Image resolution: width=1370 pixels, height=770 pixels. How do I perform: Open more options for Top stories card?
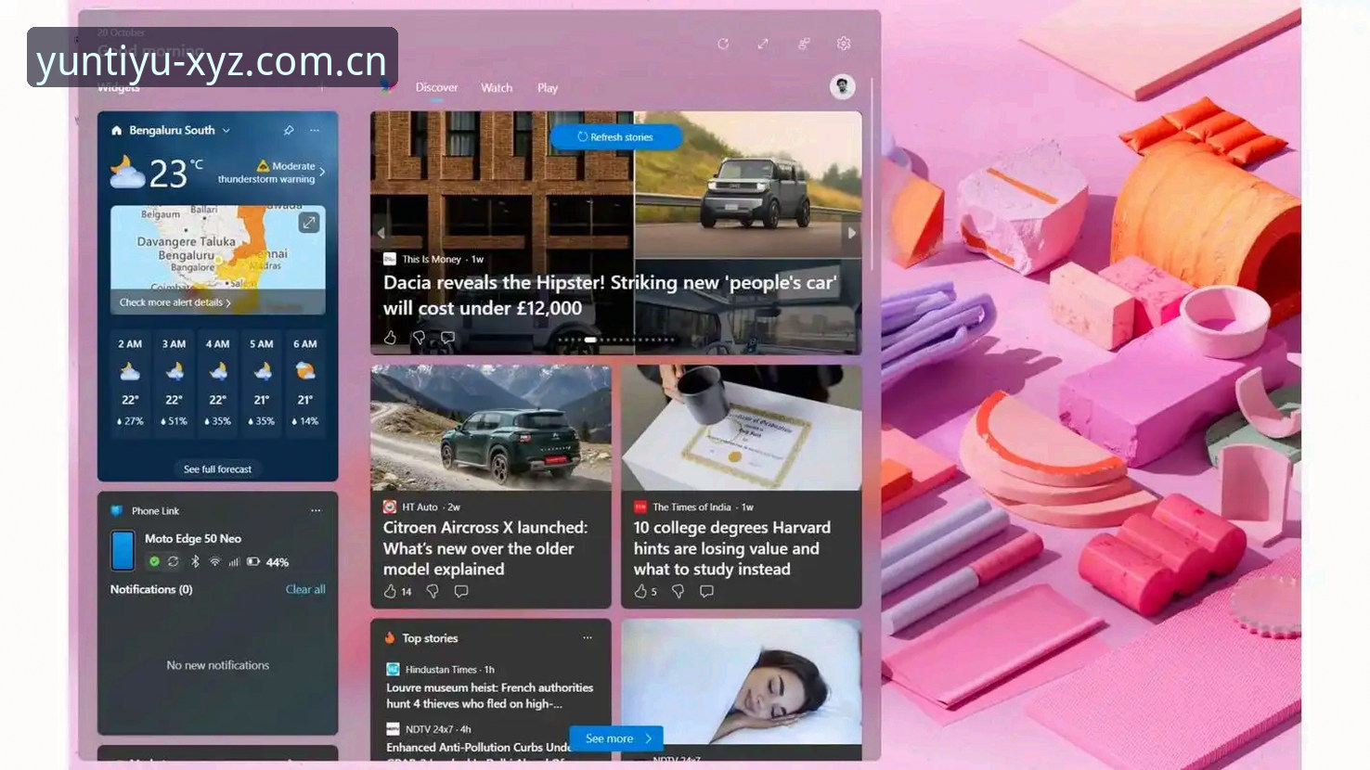tap(588, 637)
